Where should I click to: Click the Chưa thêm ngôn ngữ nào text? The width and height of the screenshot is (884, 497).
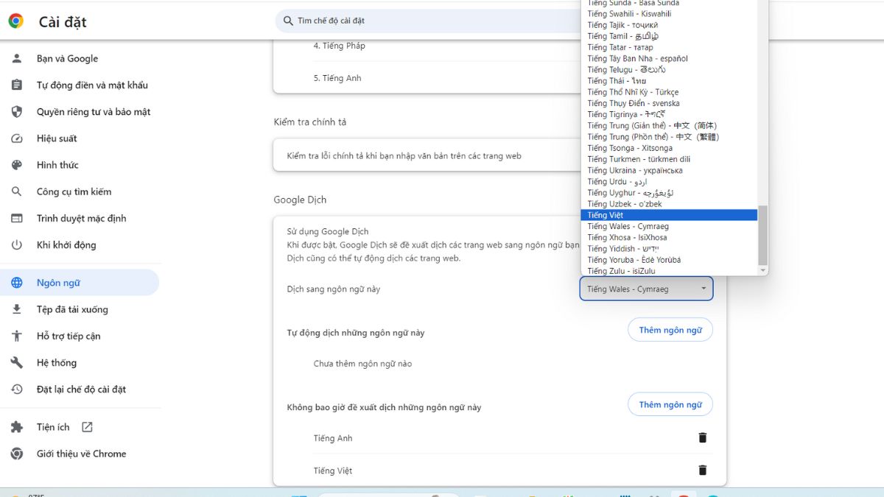(x=362, y=364)
